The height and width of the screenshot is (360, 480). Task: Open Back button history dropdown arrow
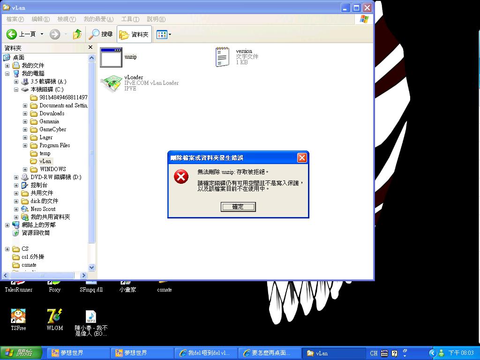pyautogui.click(x=42, y=34)
